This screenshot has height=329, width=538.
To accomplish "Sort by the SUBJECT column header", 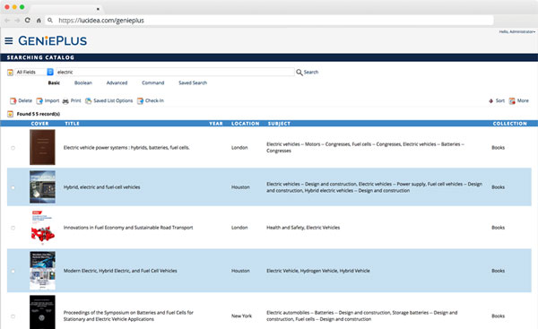I will [x=279, y=124].
